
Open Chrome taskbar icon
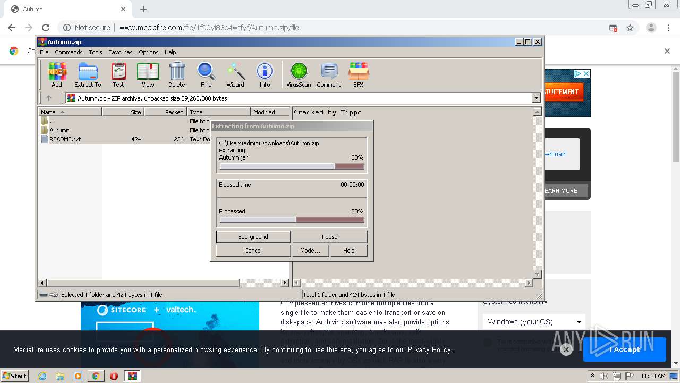[96, 376]
